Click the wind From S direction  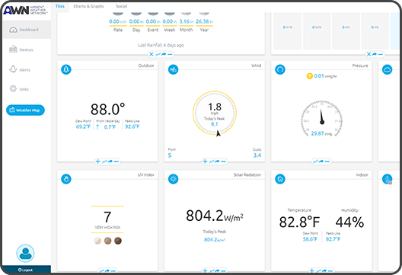pos(170,155)
